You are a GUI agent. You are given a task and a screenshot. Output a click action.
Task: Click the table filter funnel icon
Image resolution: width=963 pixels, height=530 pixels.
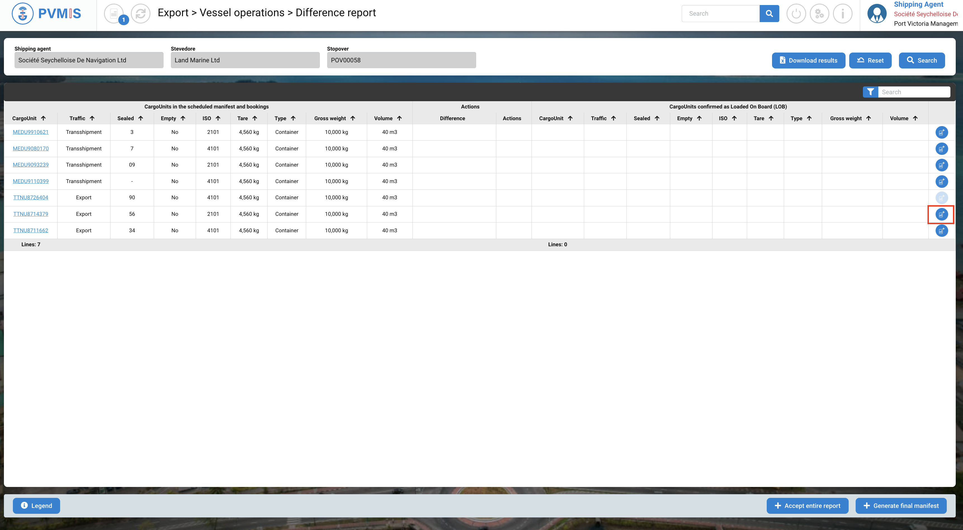click(870, 92)
